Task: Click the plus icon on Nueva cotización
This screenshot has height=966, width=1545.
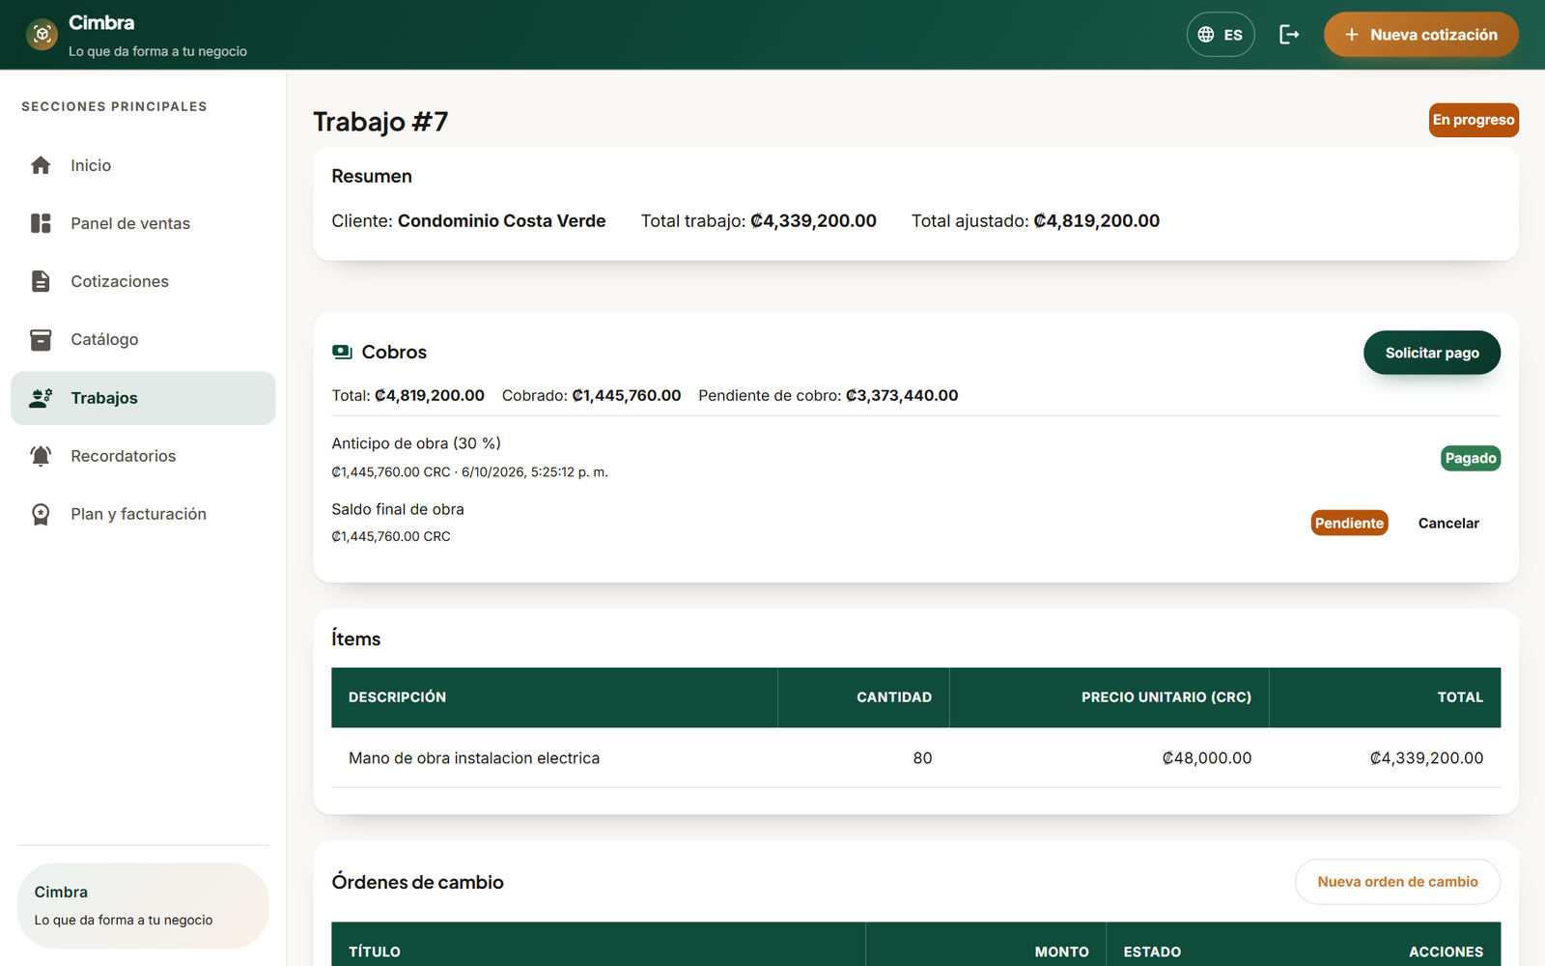Action: (1352, 35)
